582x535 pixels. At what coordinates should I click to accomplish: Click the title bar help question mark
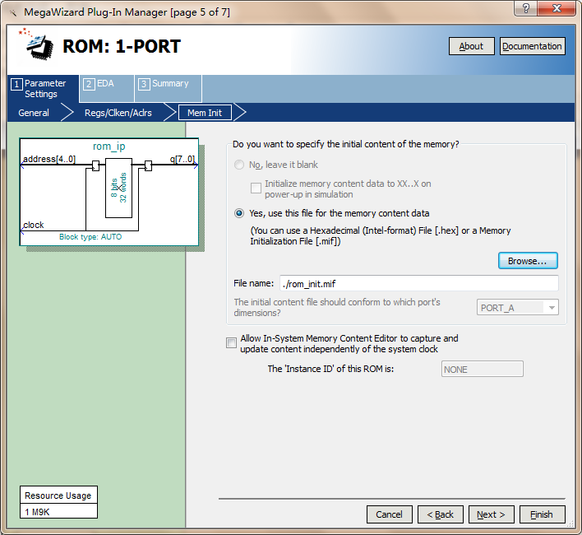click(x=525, y=8)
